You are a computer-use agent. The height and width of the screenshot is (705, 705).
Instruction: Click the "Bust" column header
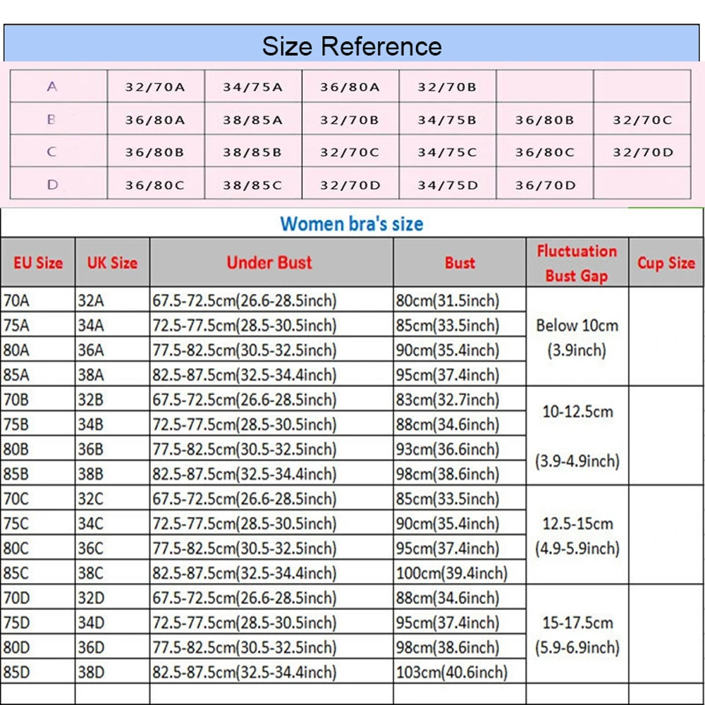pyautogui.click(x=460, y=262)
